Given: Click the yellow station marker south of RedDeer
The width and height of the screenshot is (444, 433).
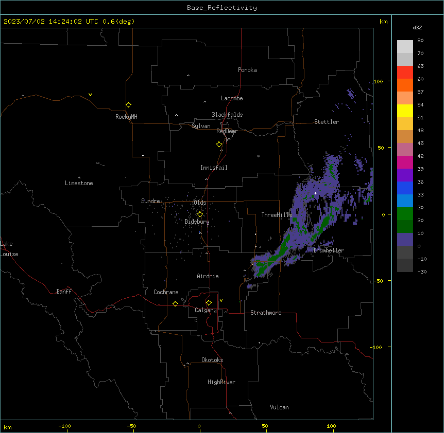Looking at the screenshot, I should (219, 145).
